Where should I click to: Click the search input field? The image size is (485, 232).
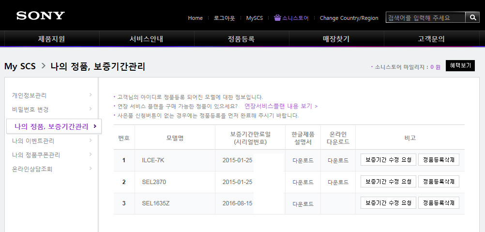425,17
